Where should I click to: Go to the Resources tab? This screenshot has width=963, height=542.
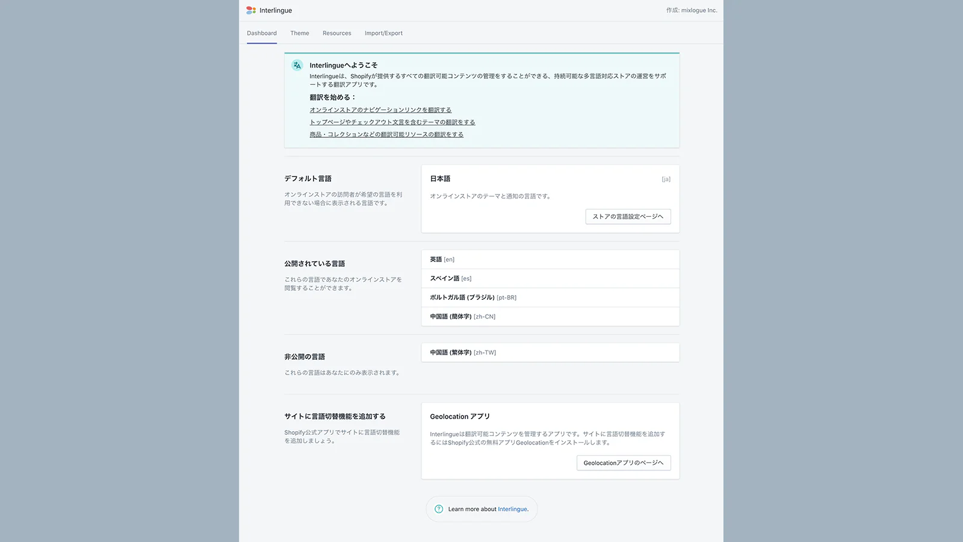[337, 33]
